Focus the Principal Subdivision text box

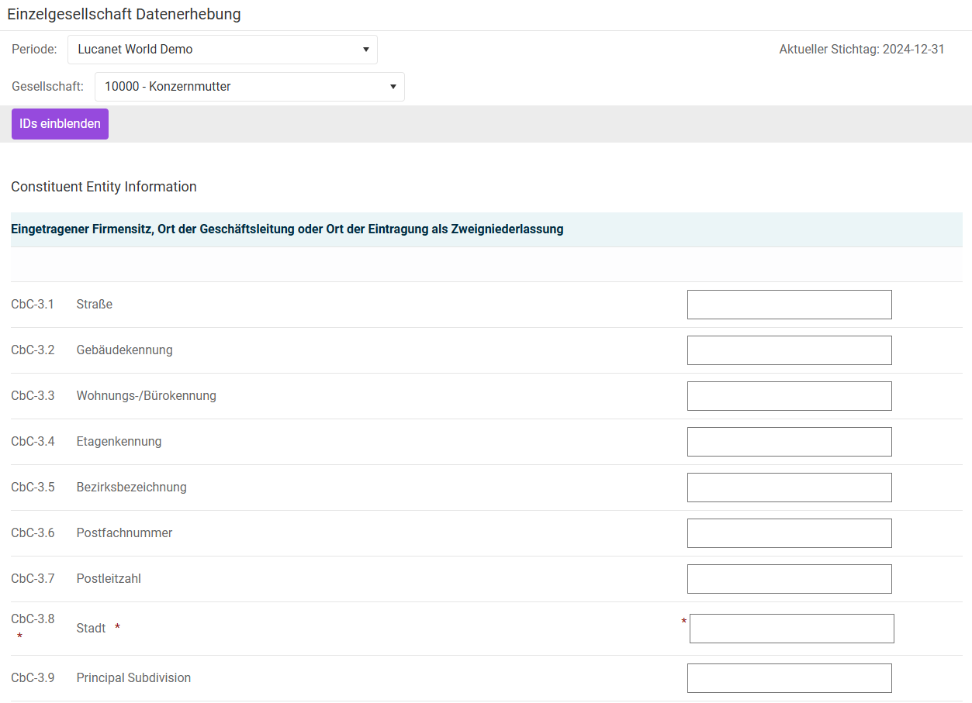[x=789, y=678]
